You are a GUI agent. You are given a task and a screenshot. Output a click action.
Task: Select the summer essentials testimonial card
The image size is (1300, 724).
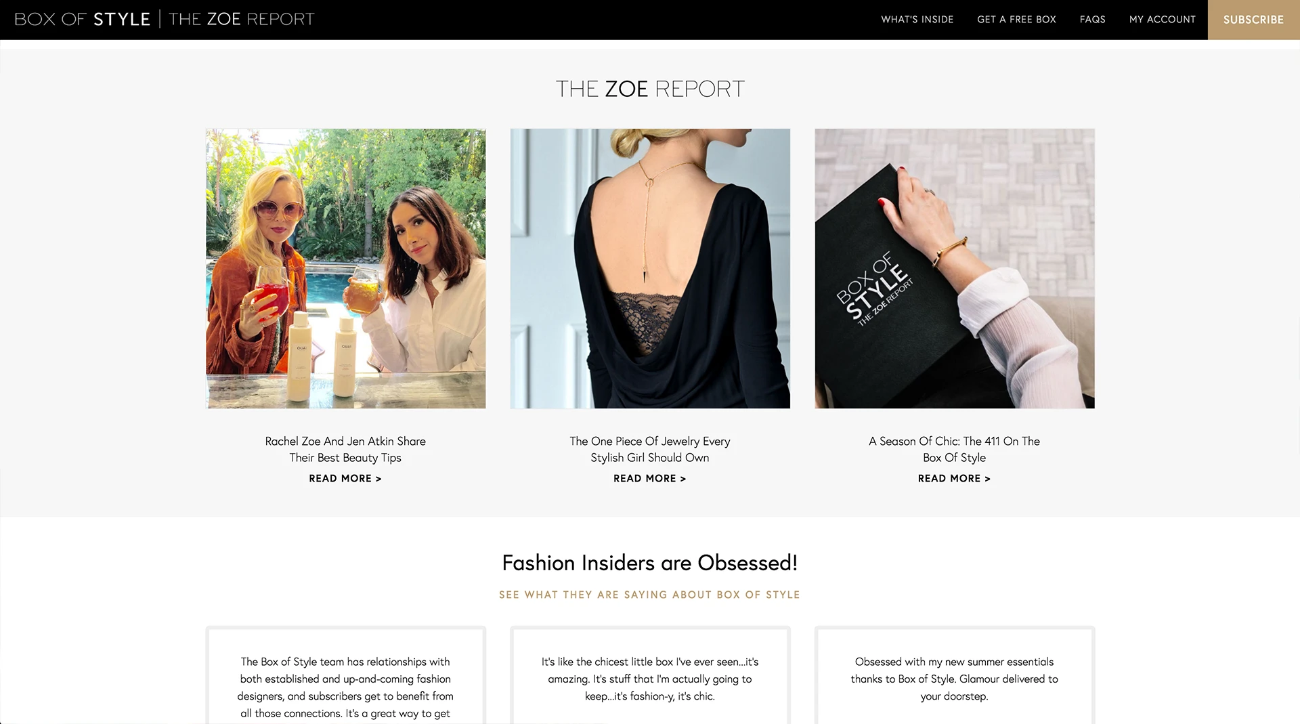click(955, 676)
